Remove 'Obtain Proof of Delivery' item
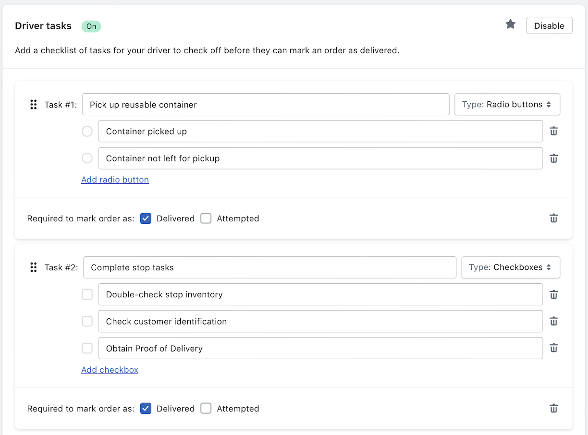Viewport: 588px width, 435px height. pyautogui.click(x=553, y=348)
